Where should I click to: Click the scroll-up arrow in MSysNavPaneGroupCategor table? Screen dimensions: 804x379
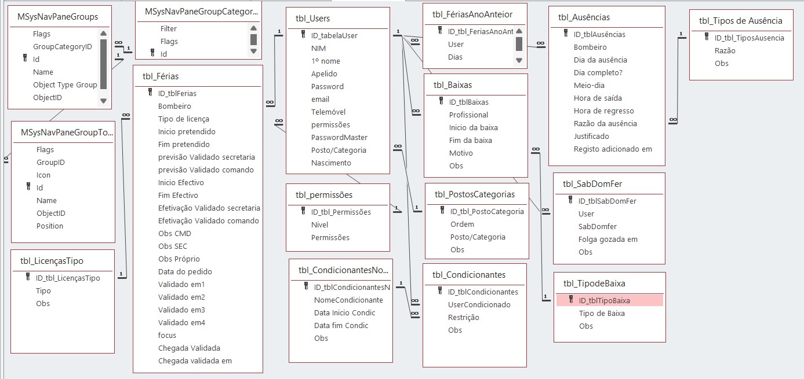click(x=253, y=28)
